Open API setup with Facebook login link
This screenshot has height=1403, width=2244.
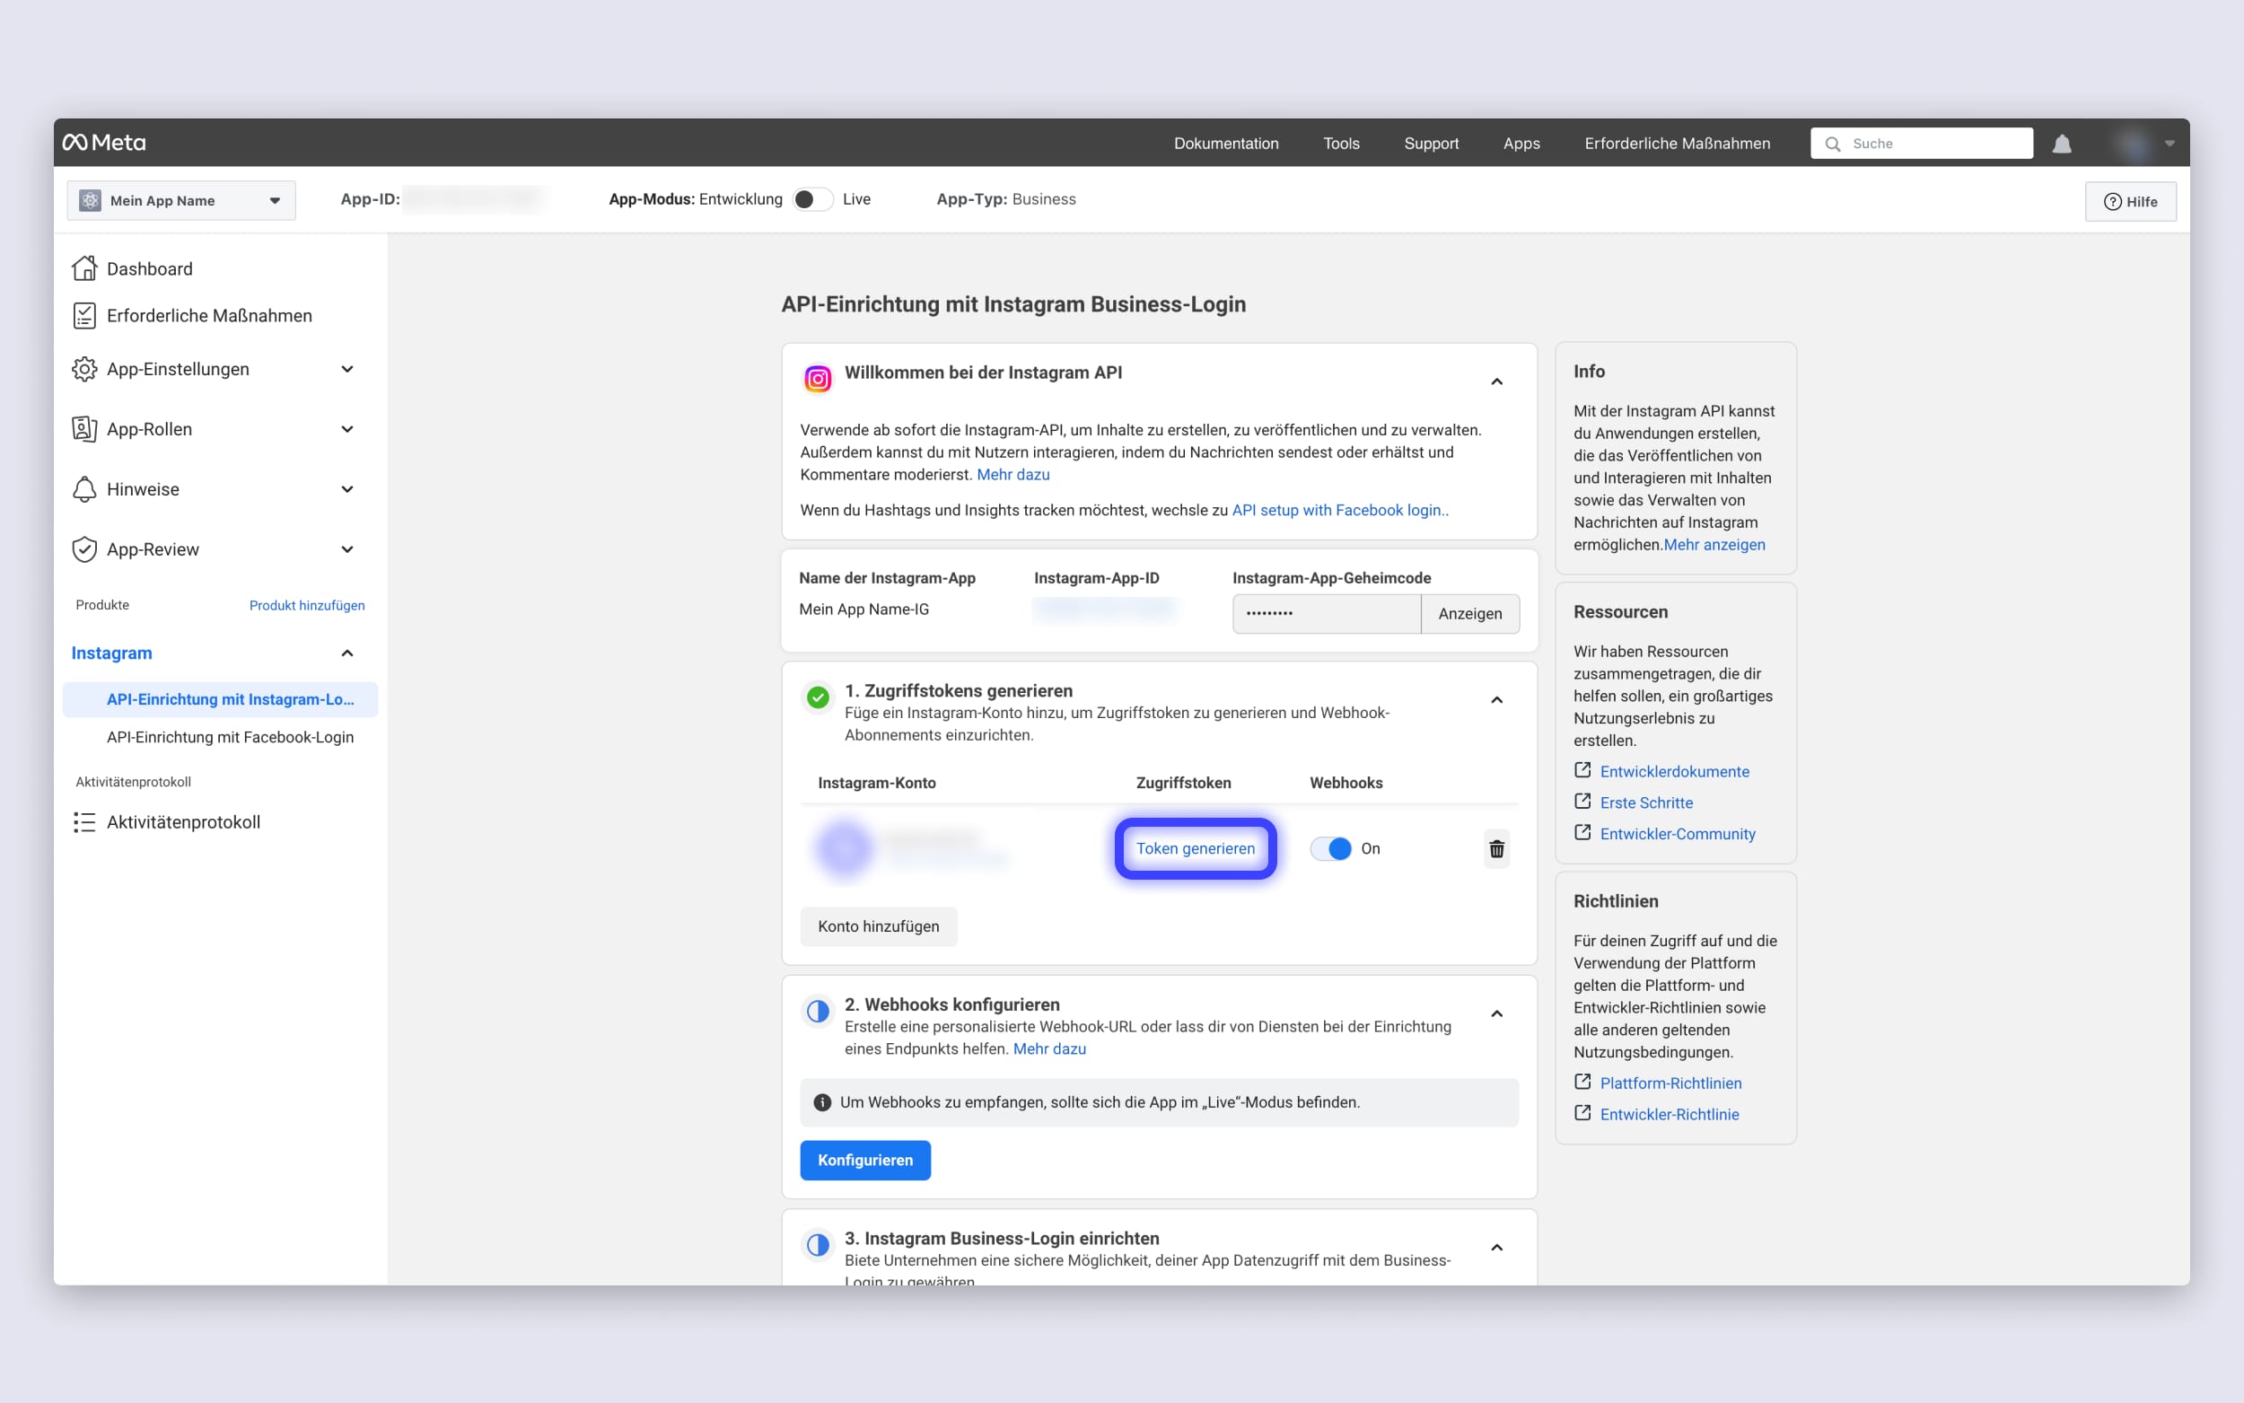click(1337, 511)
